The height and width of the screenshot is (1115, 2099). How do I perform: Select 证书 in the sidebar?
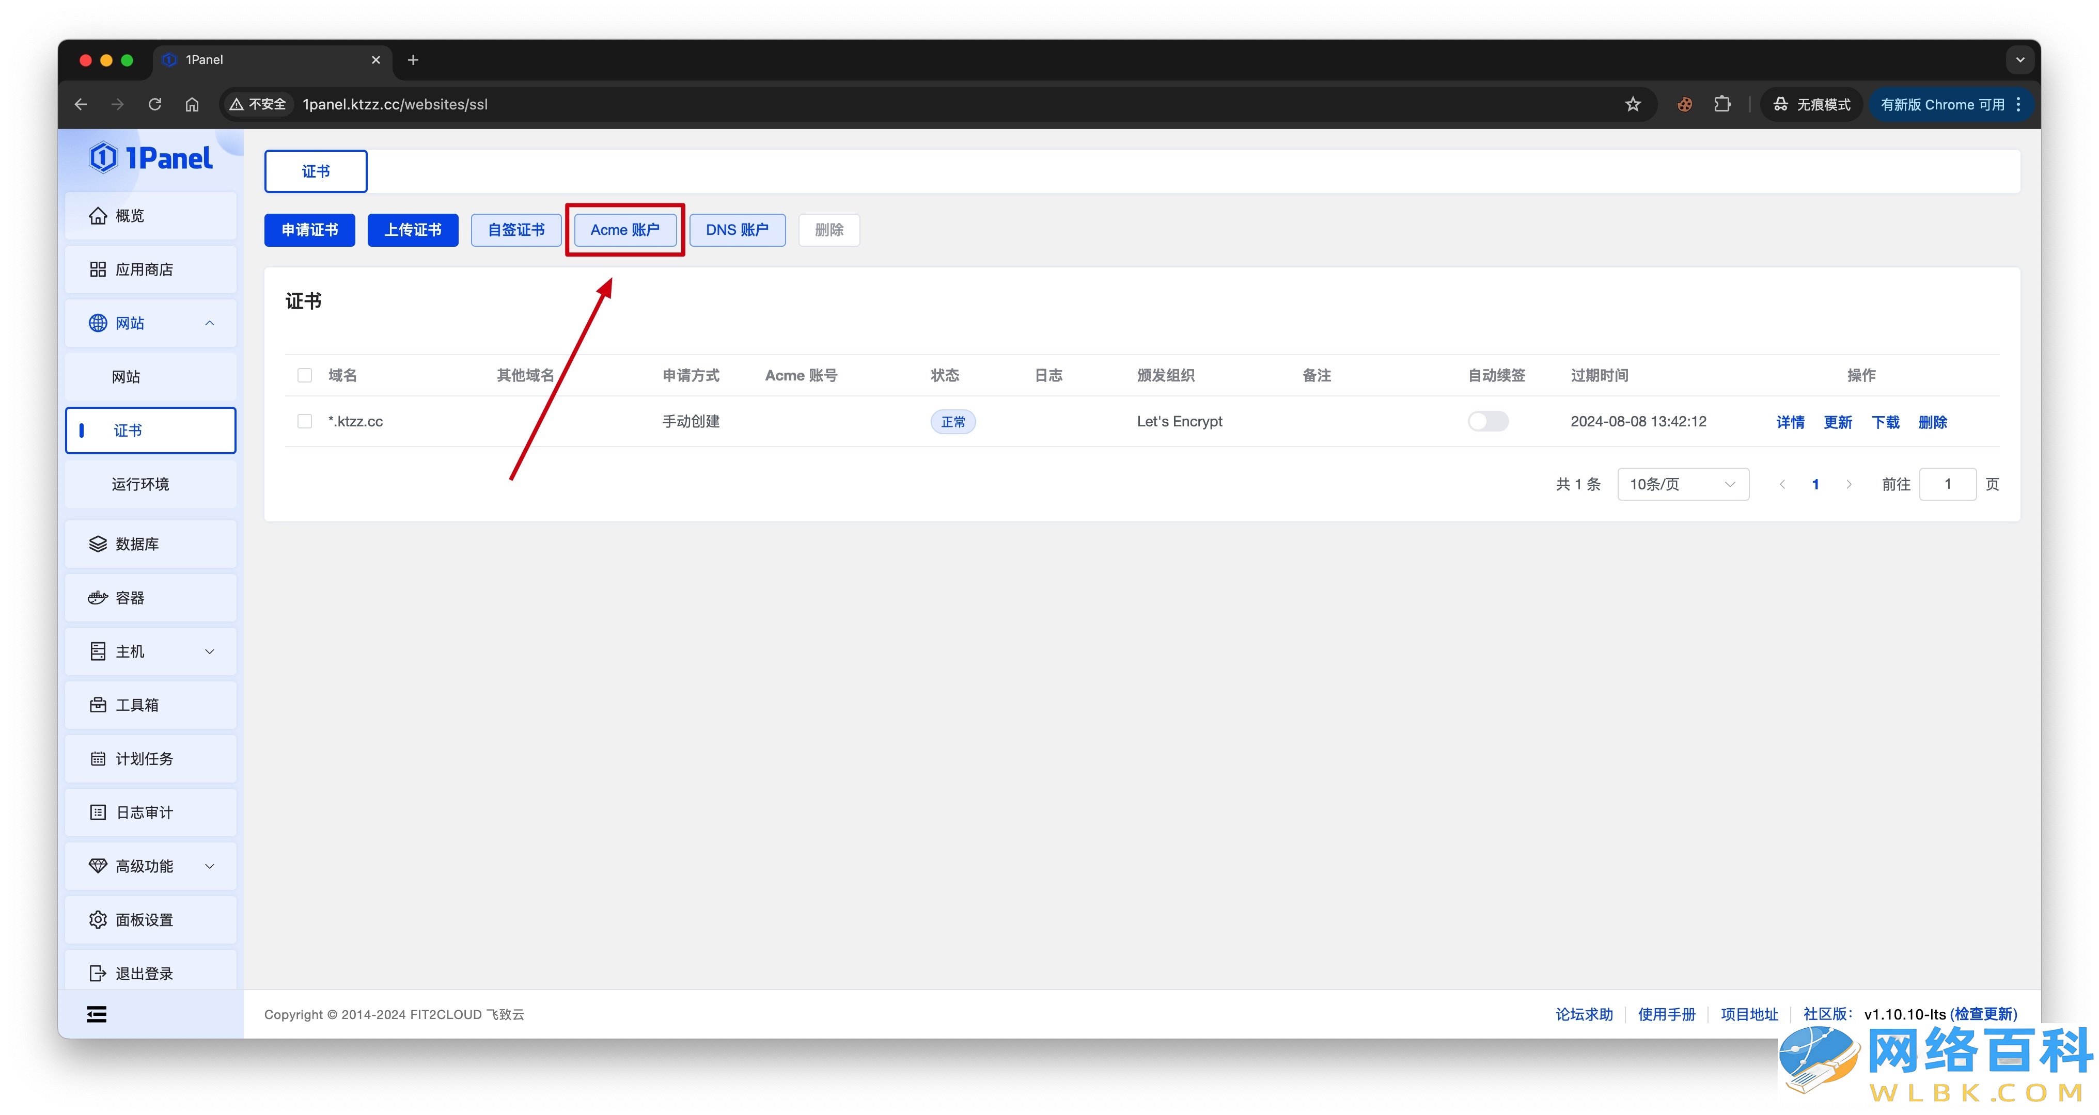[151, 431]
